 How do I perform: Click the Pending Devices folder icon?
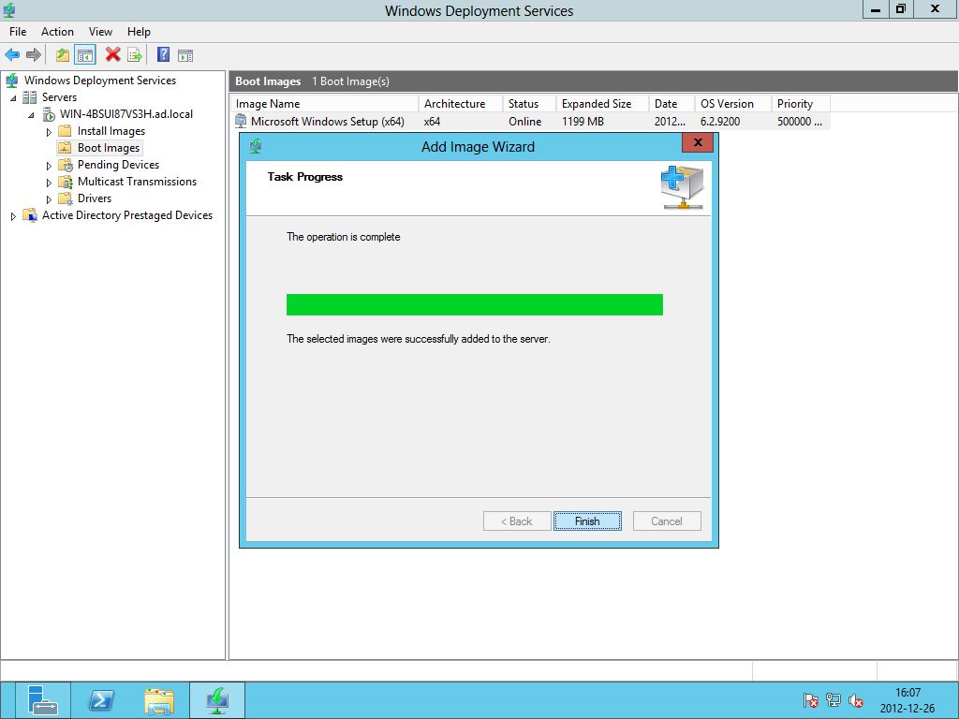(66, 165)
